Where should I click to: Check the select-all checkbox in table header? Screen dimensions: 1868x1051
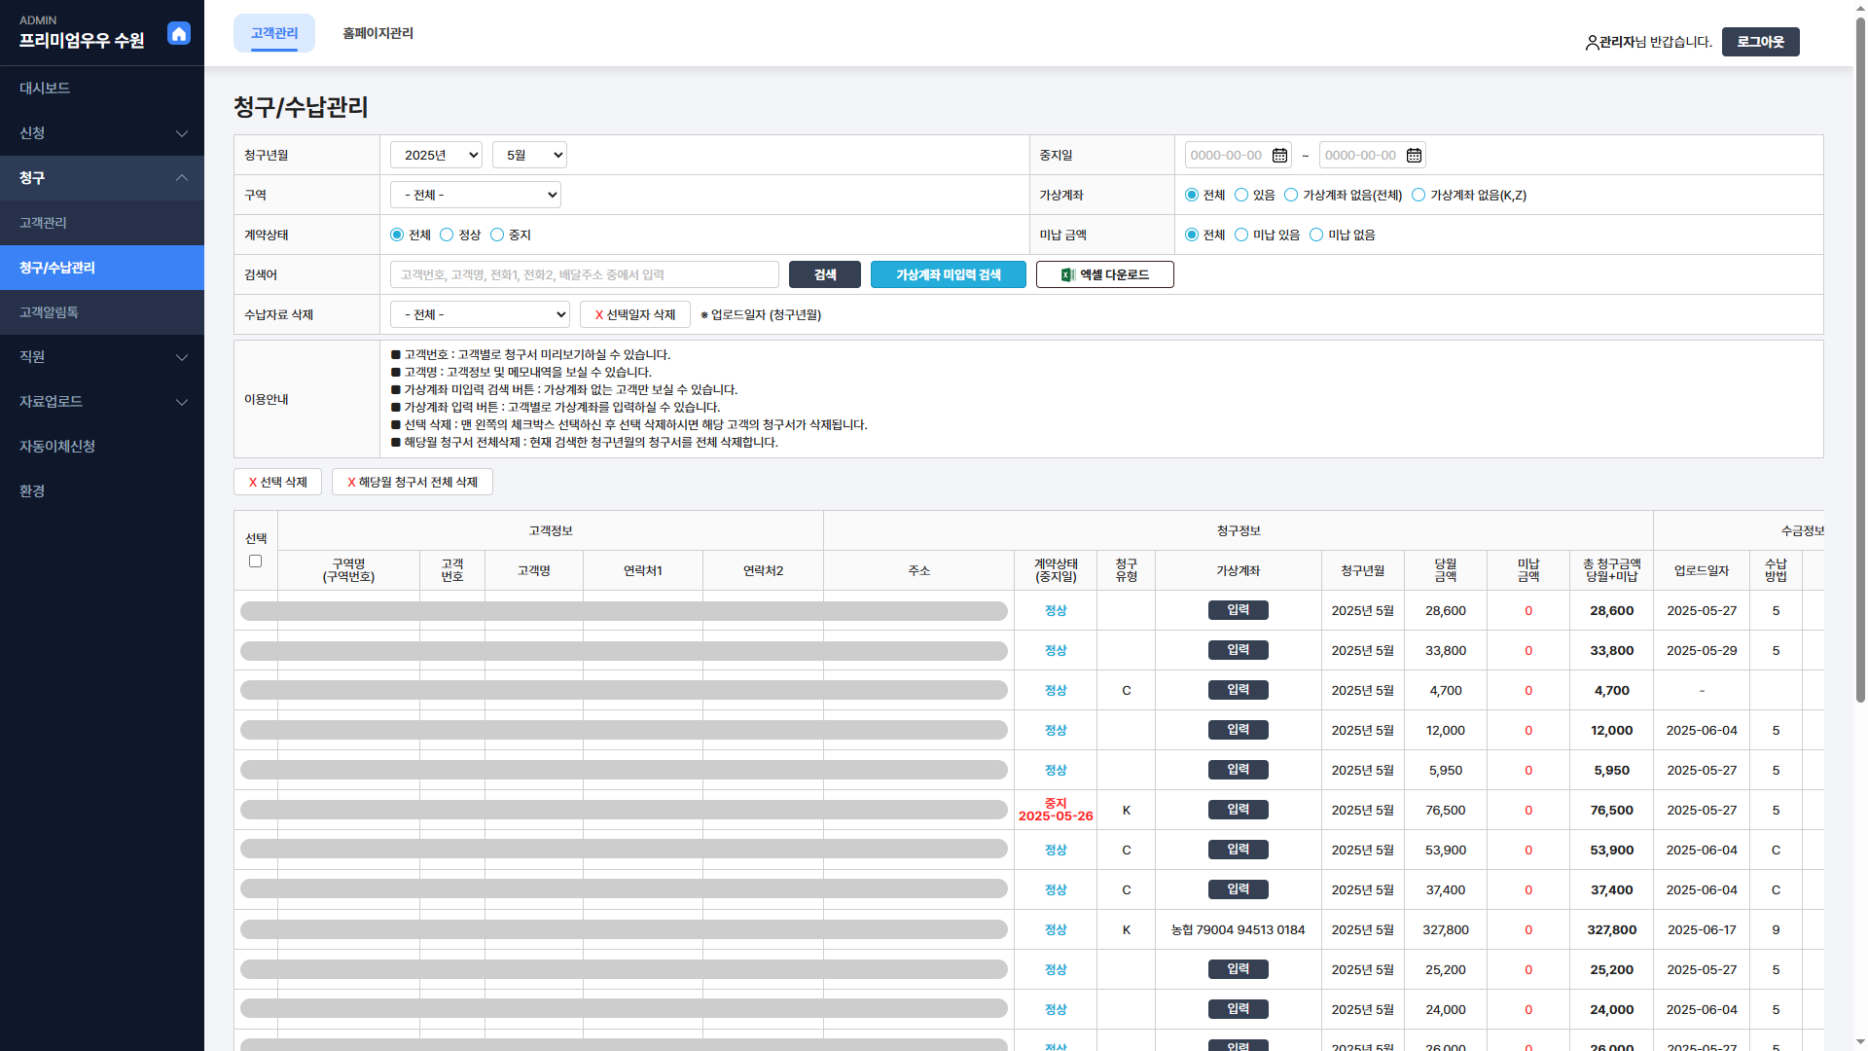255,562
